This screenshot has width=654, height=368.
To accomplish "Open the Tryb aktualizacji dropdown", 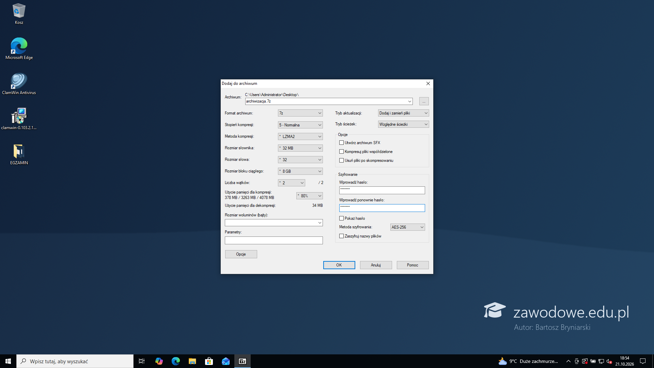I will pos(403,113).
